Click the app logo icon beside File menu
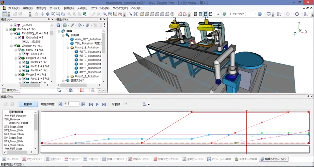The image size is (314, 167). (4, 8)
